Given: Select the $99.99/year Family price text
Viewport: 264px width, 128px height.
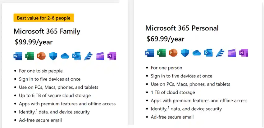Looking at the screenshot, I should (34, 42).
